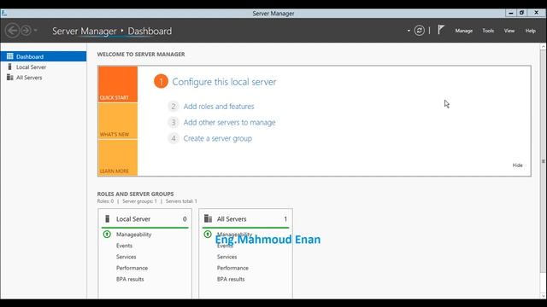
Task: Select Local Server in the left navigation
Action: (x=44, y=67)
